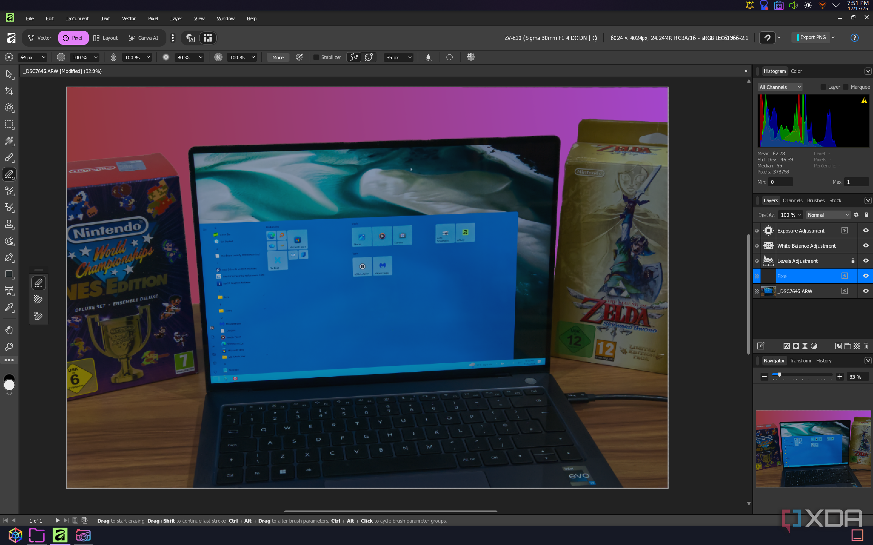Select the Zoom tool

tap(9, 347)
